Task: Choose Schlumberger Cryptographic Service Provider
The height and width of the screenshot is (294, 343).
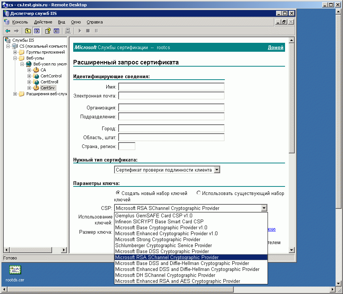Action: coord(191,245)
